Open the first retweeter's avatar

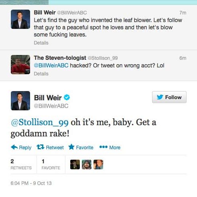(75, 165)
